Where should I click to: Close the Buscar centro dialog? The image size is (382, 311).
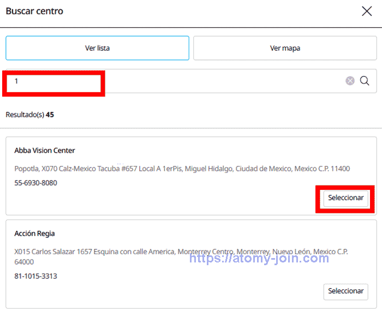point(367,11)
